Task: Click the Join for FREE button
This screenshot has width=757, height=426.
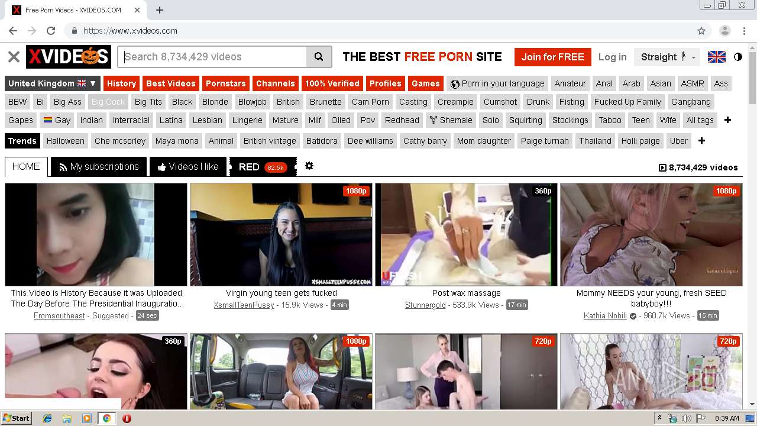Action: [552, 57]
